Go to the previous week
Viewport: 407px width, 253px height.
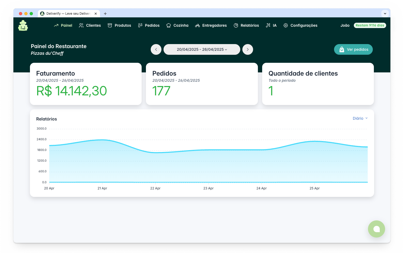pos(156,49)
